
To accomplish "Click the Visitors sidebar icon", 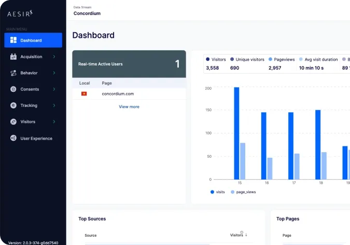I will coord(13,121).
